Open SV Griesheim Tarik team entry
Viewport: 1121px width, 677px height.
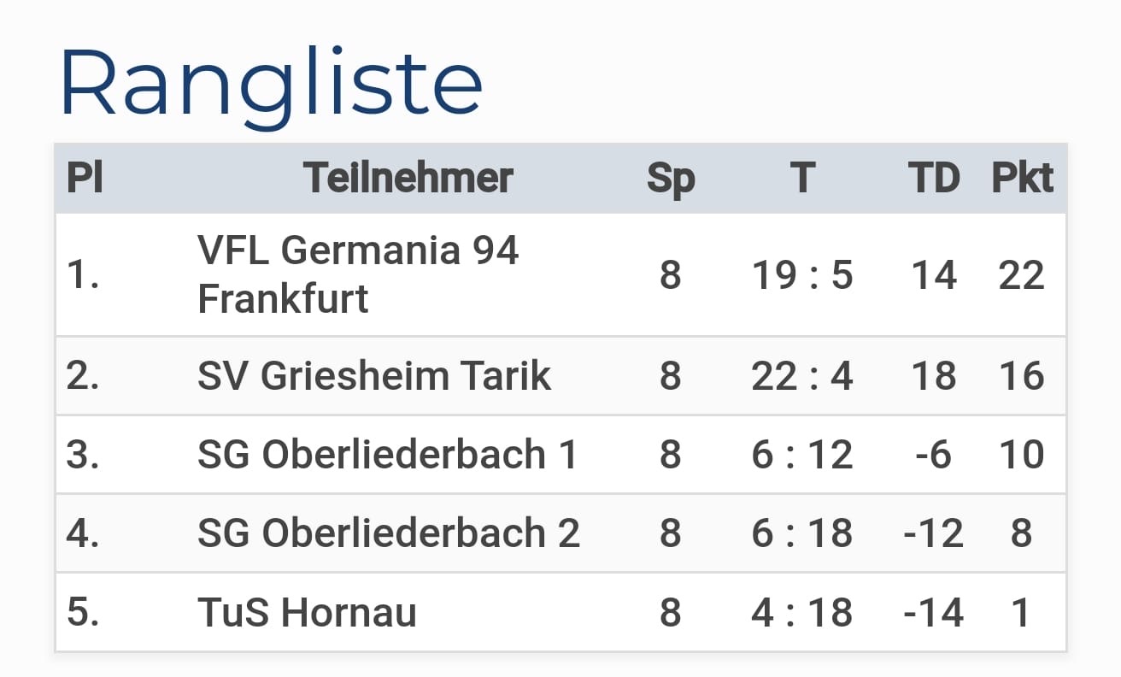pyautogui.click(x=374, y=376)
